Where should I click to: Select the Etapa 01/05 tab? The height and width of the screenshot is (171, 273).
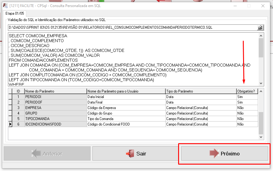coord(15,13)
